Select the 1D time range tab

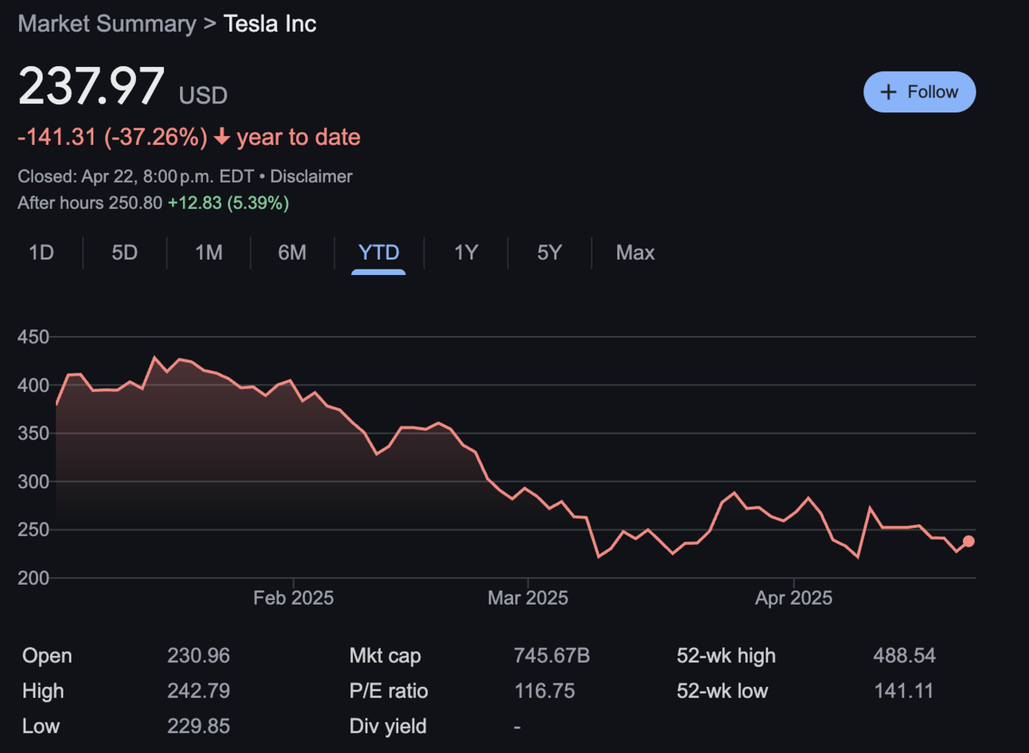[41, 253]
